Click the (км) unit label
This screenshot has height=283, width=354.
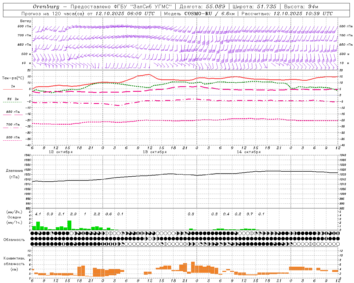[x=14, y=269]
